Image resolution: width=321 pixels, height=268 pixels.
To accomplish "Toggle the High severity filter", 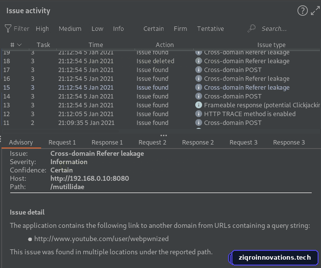I will (x=43, y=29).
